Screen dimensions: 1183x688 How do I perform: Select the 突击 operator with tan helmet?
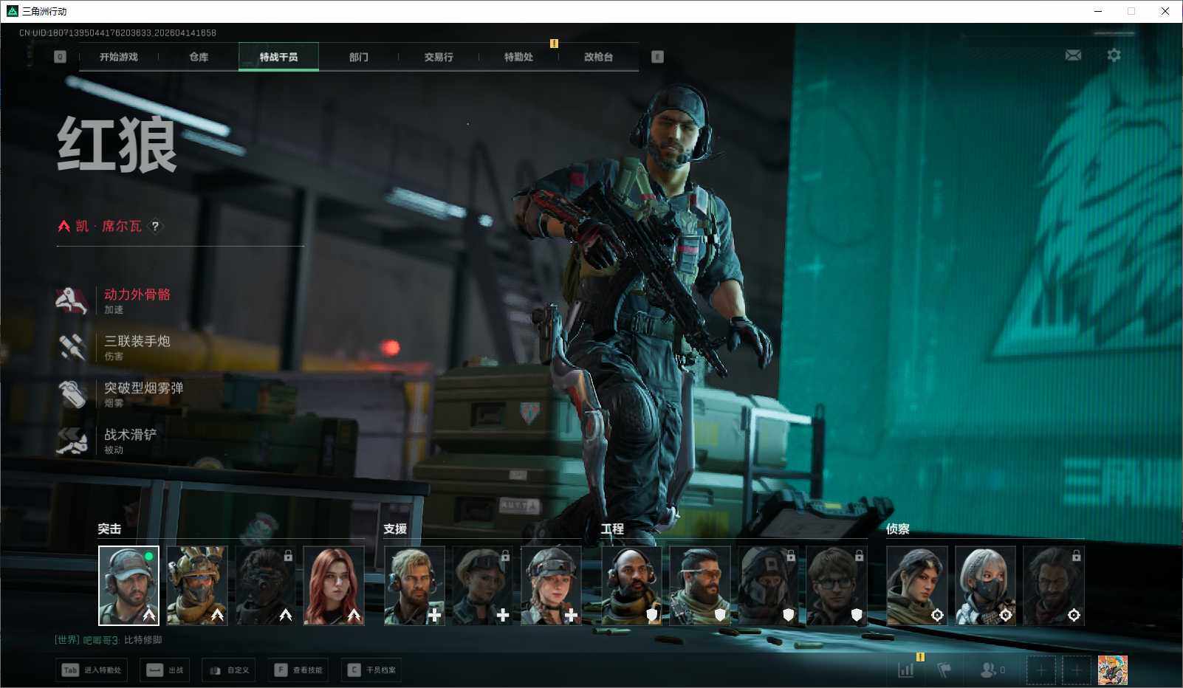tap(197, 585)
